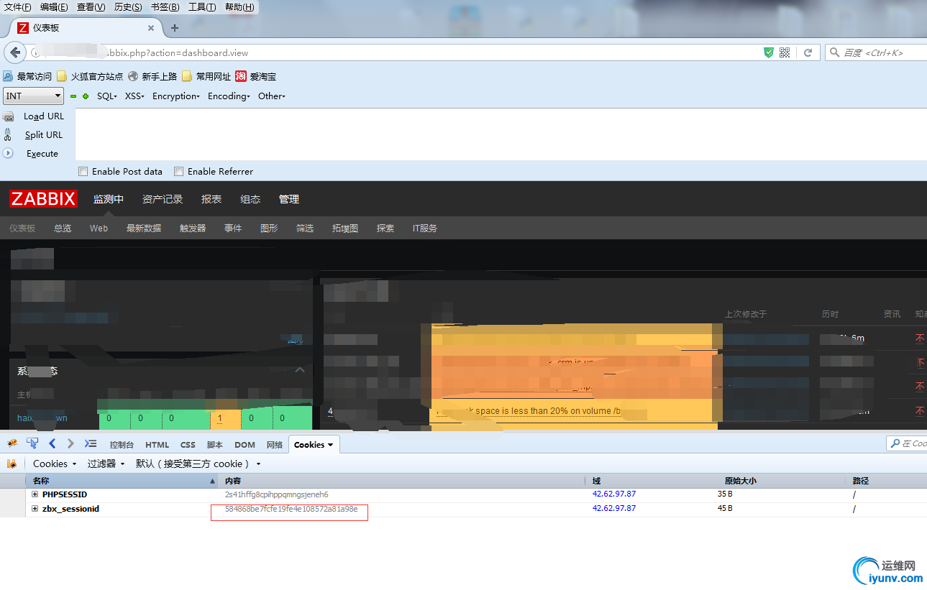This screenshot has width=927, height=590.
Task: Expand the PHPSESSID cookie row
Action: coord(35,494)
